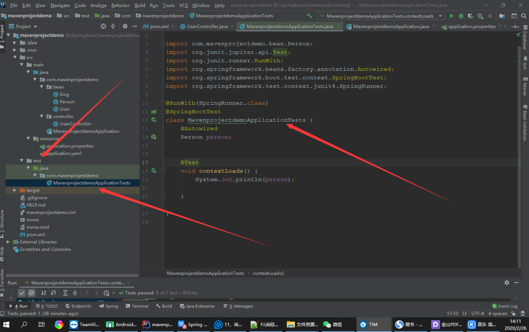Viewport: 529px width, 332px height.
Task: Open TeamViewer from the Windows taskbar
Action: click(x=85, y=324)
